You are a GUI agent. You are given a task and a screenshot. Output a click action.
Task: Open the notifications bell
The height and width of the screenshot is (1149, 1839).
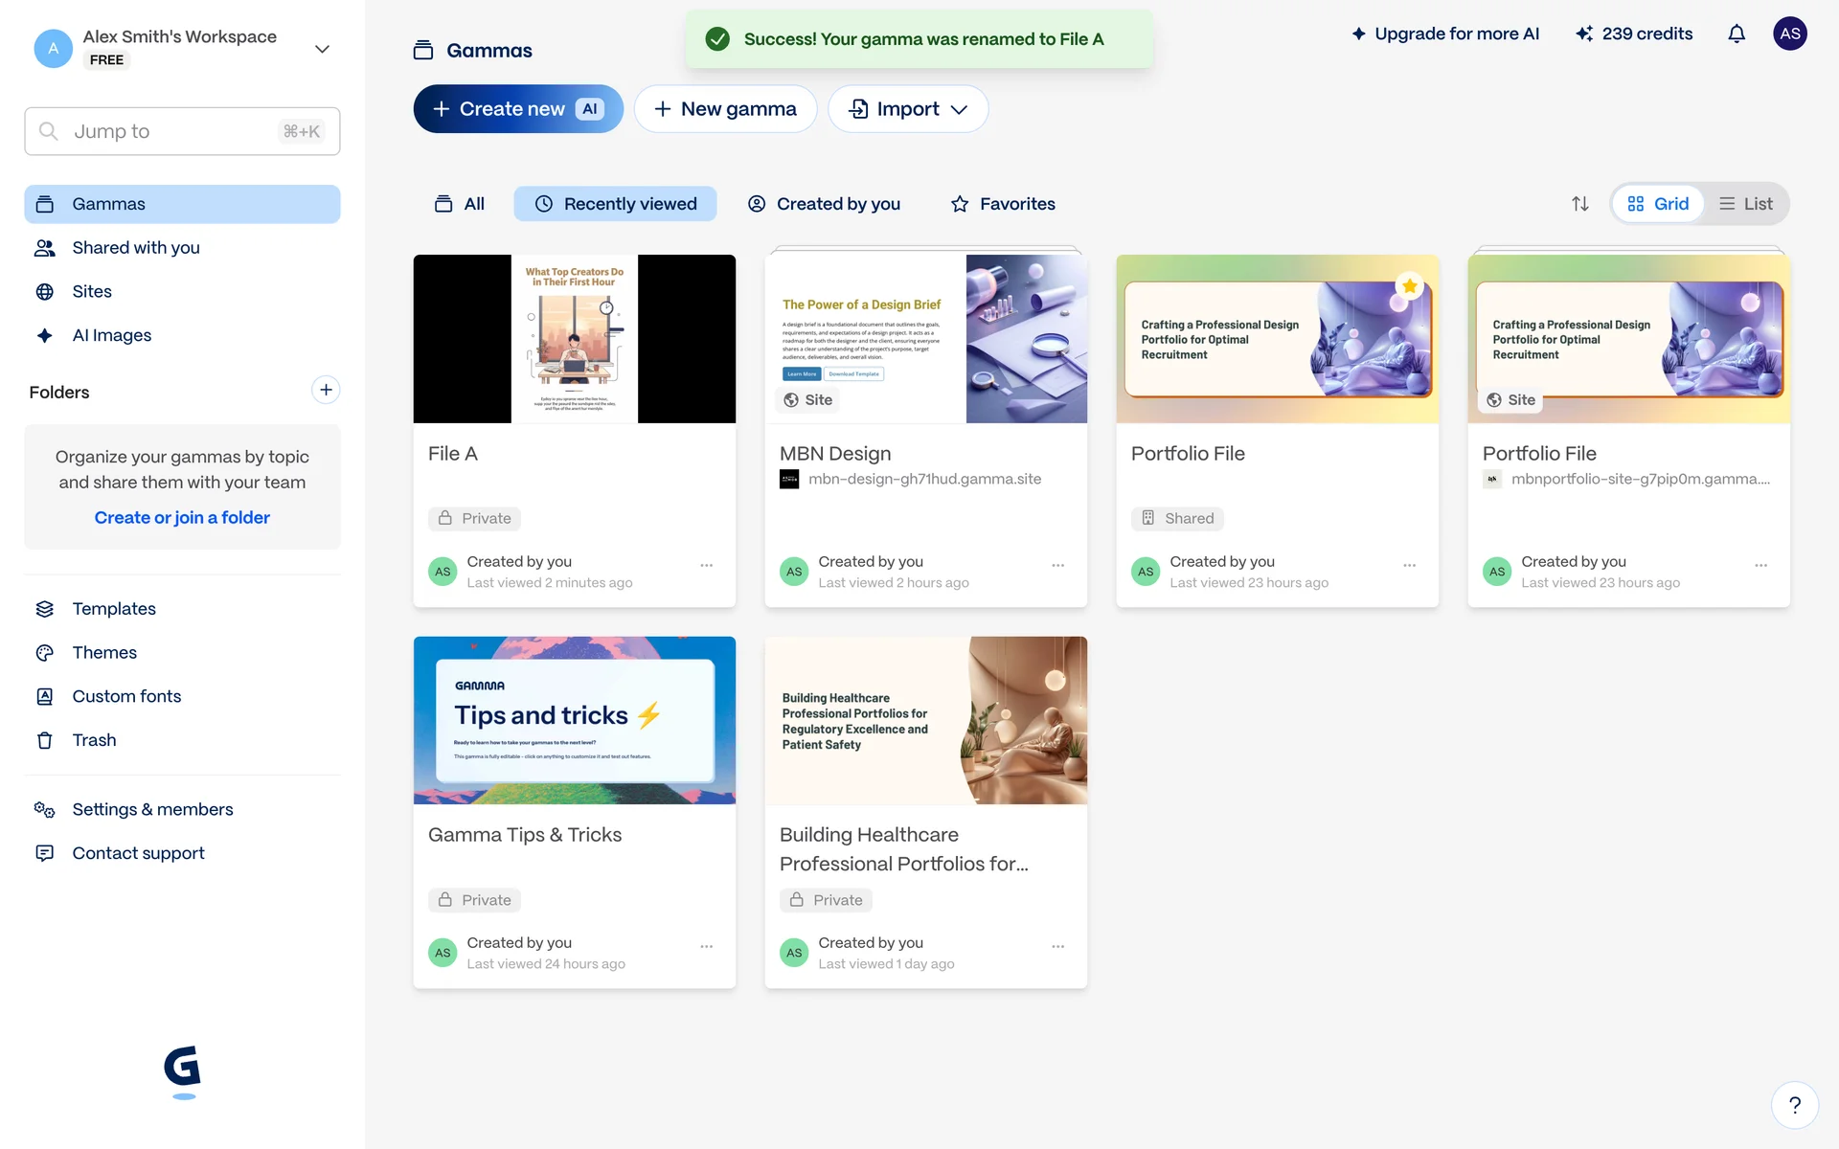click(x=1736, y=34)
